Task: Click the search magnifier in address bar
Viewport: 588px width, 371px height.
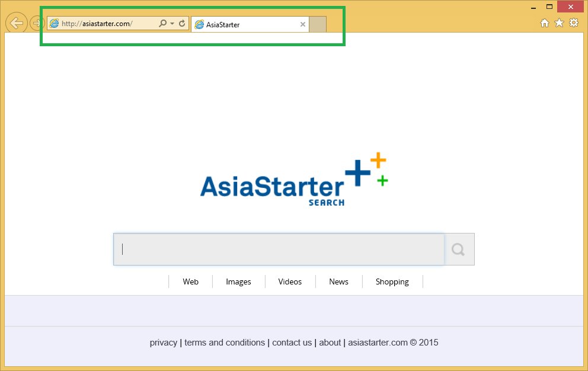Action: pos(162,23)
